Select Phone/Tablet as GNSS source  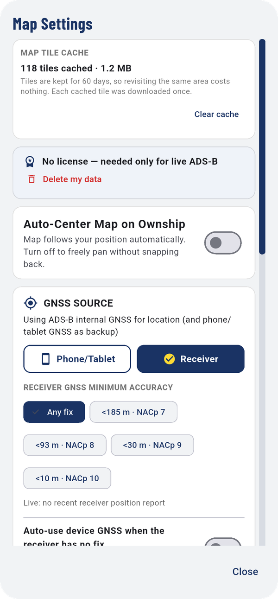(x=77, y=359)
